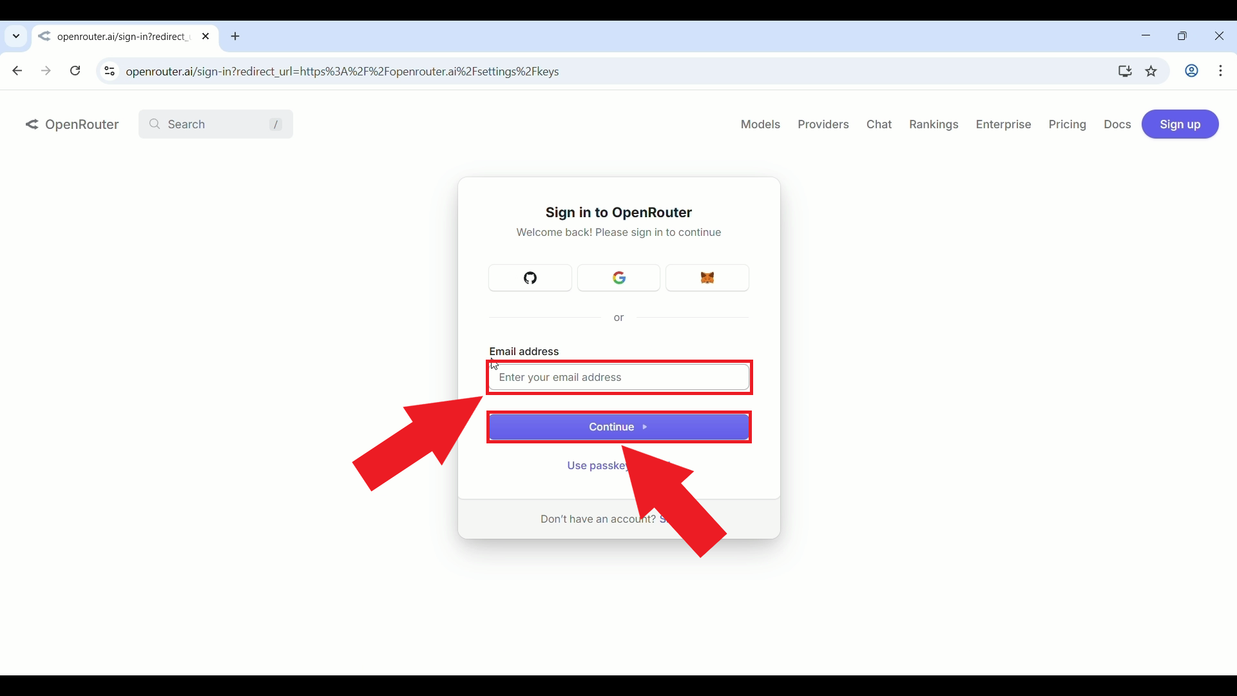Sign in with the GitHub icon

coord(529,278)
